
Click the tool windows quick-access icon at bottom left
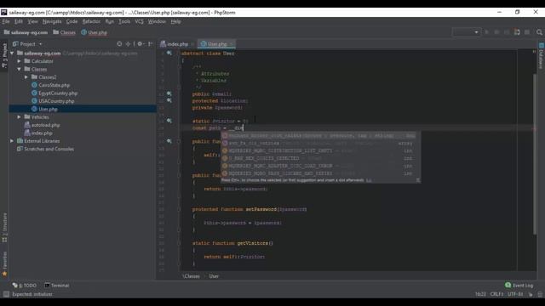click(6, 294)
